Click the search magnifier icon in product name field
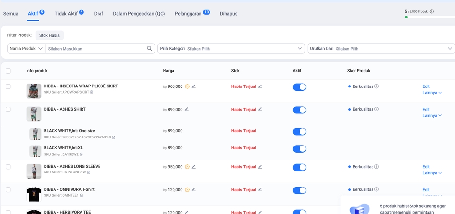The width and height of the screenshot is (455, 214). pyautogui.click(x=149, y=49)
